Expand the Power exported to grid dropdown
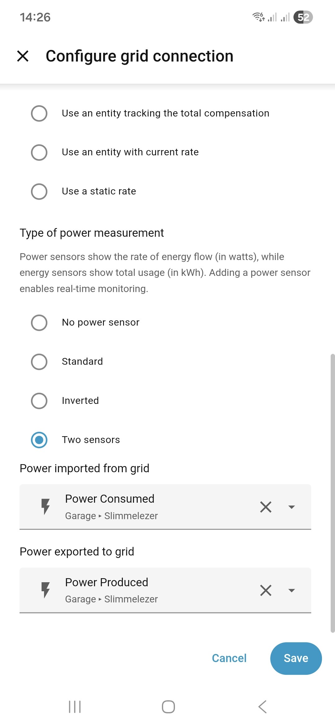Image resolution: width=335 pixels, height=727 pixels. tap(291, 591)
